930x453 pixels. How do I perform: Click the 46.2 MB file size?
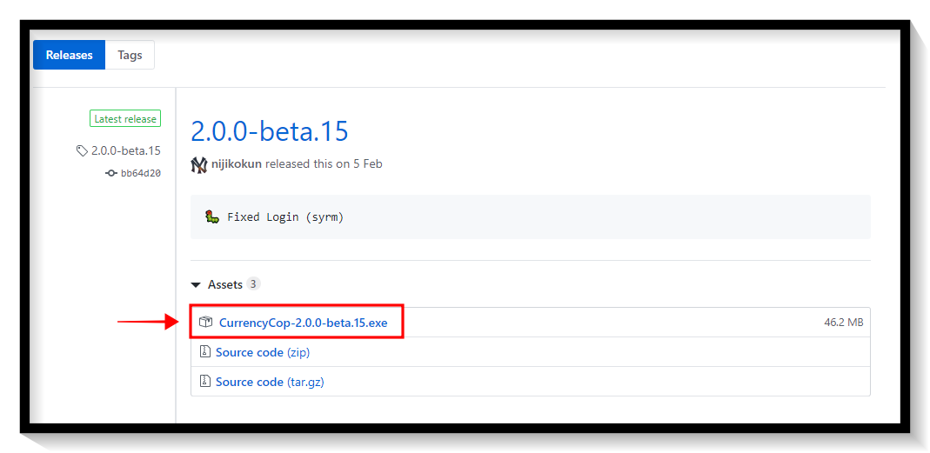[x=843, y=323]
